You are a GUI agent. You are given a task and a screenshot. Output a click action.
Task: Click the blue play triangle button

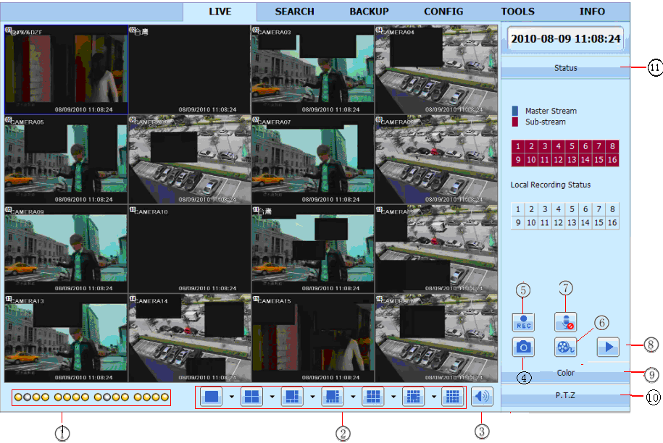tap(609, 347)
